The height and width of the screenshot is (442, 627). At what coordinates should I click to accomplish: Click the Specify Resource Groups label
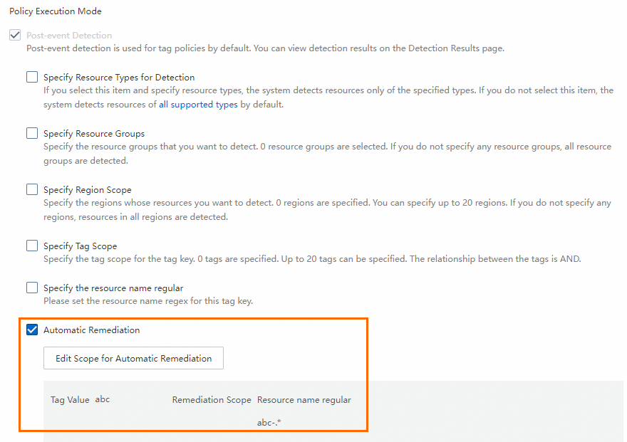[94, 133]
